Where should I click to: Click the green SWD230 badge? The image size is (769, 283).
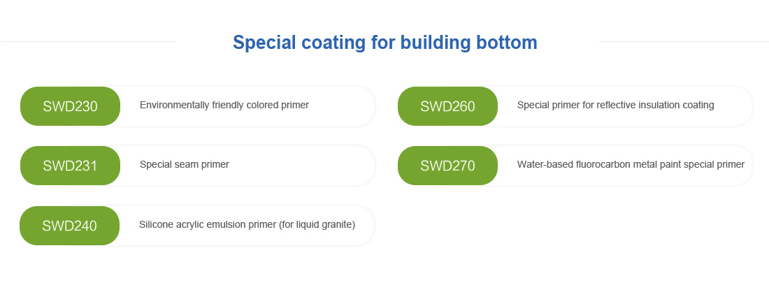pyautogui.click(x=70, y=106)
